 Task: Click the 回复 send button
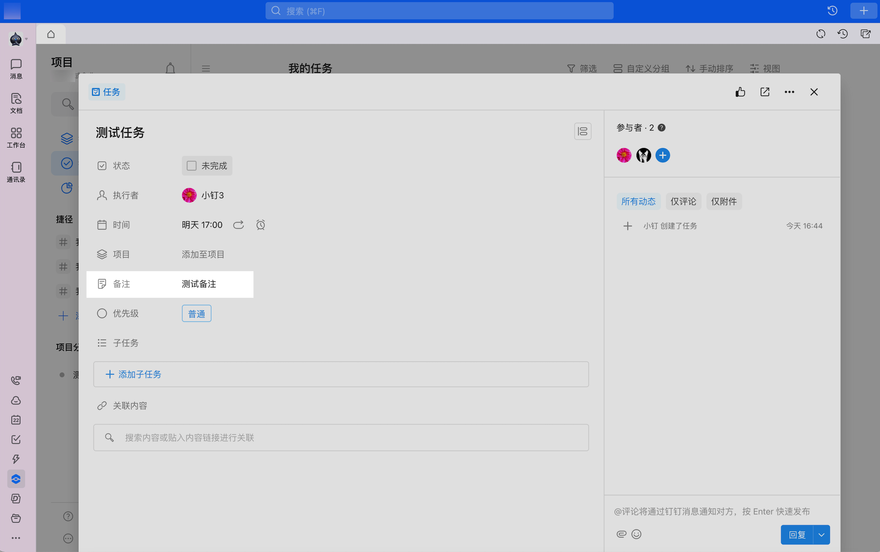click(797, 535)
